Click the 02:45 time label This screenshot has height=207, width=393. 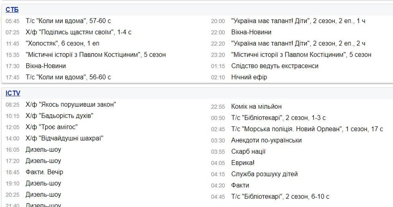218,129
